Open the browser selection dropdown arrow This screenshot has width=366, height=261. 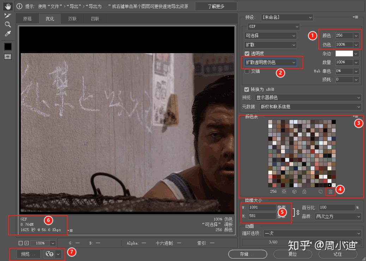click(x=58, y=254)
